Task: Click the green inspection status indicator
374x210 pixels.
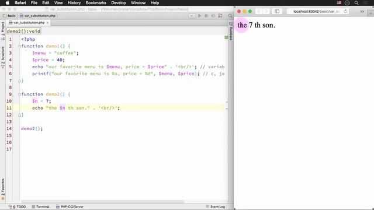Action: click(x=226, y=37)
